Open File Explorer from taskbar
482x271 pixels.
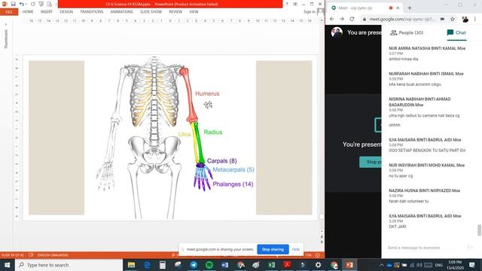[131, 265]
